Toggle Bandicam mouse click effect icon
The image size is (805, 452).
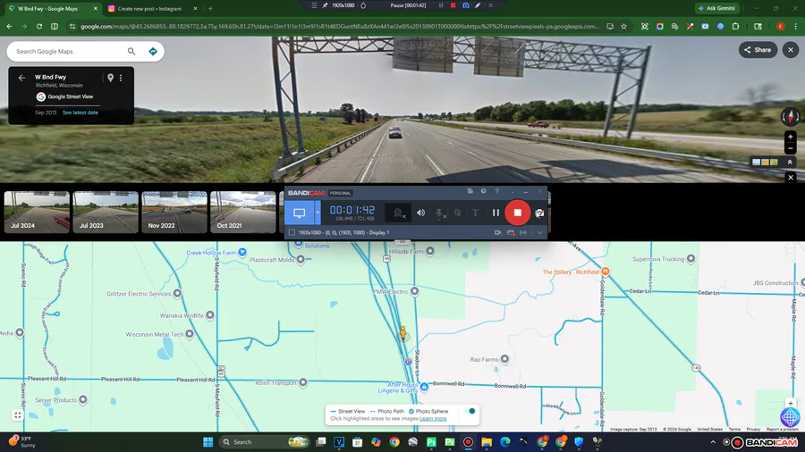coord(457,213)
